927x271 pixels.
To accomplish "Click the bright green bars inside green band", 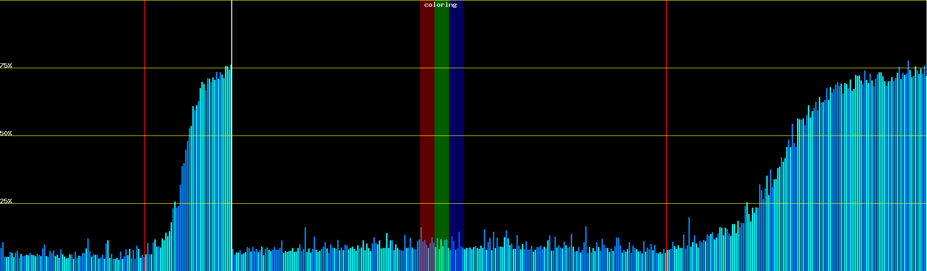I will pos(441,255).
